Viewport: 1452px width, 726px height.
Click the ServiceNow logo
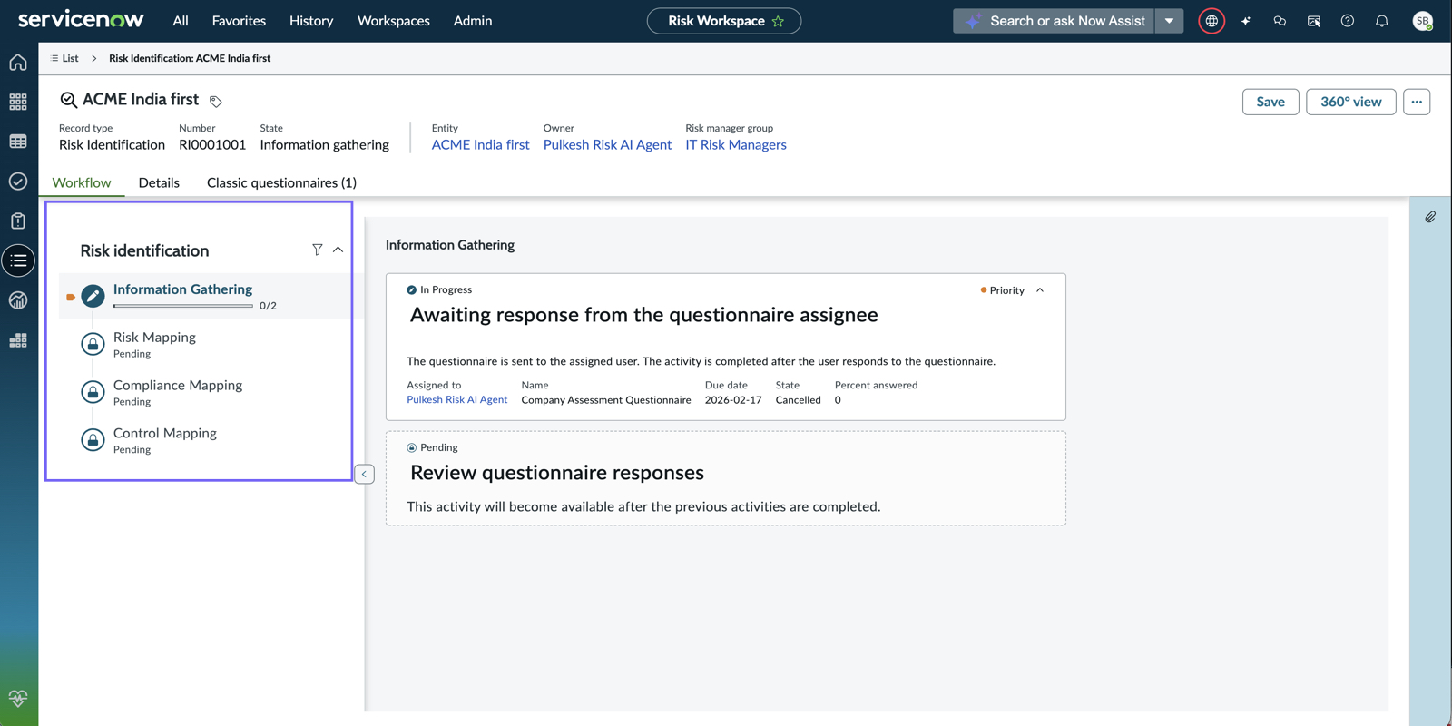pyautogui.click(x=81, y=20)
